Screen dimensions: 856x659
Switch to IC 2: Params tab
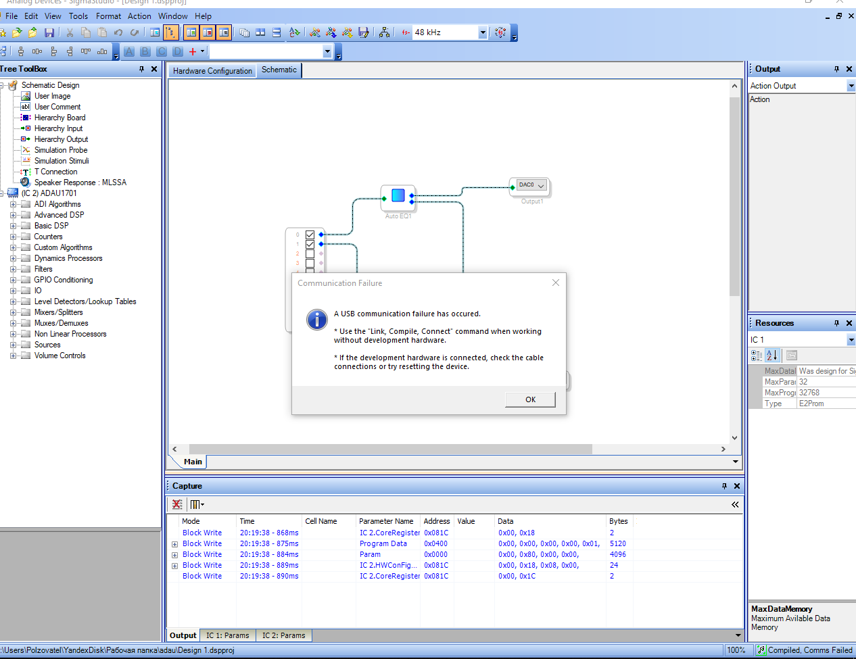point(283,635)
